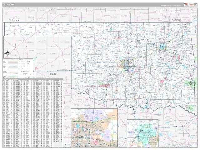Image resolution: width=200 pixels, height=150 pixels.
Task: Select the DALLAM county label
Action: (x=19, y=41)
